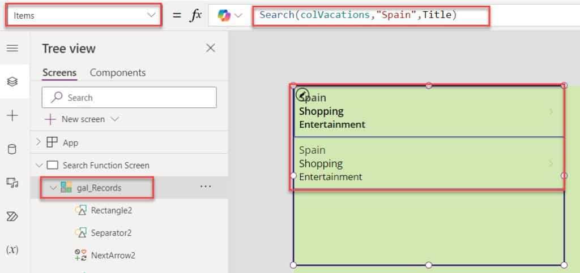Image resolution: width=580 pixels, height=273 pixels.
Task: Click the gal_Records gallery icon
Action: pos(66,188)
